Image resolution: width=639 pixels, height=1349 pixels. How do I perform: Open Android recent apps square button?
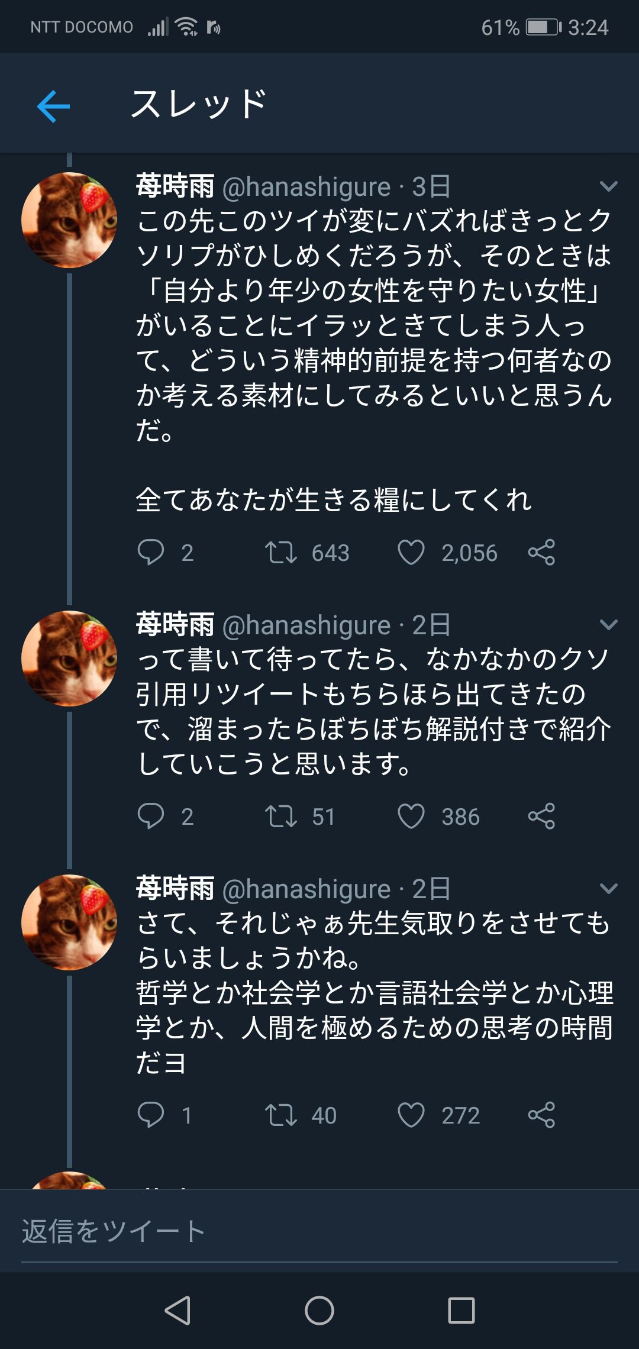[x=461, y=1310]
